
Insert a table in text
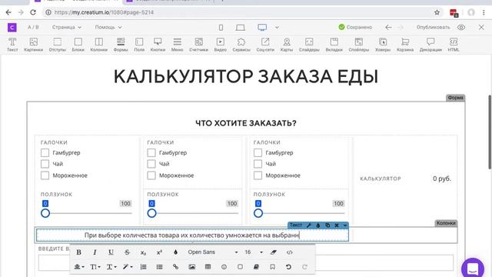tap(208, 267)
